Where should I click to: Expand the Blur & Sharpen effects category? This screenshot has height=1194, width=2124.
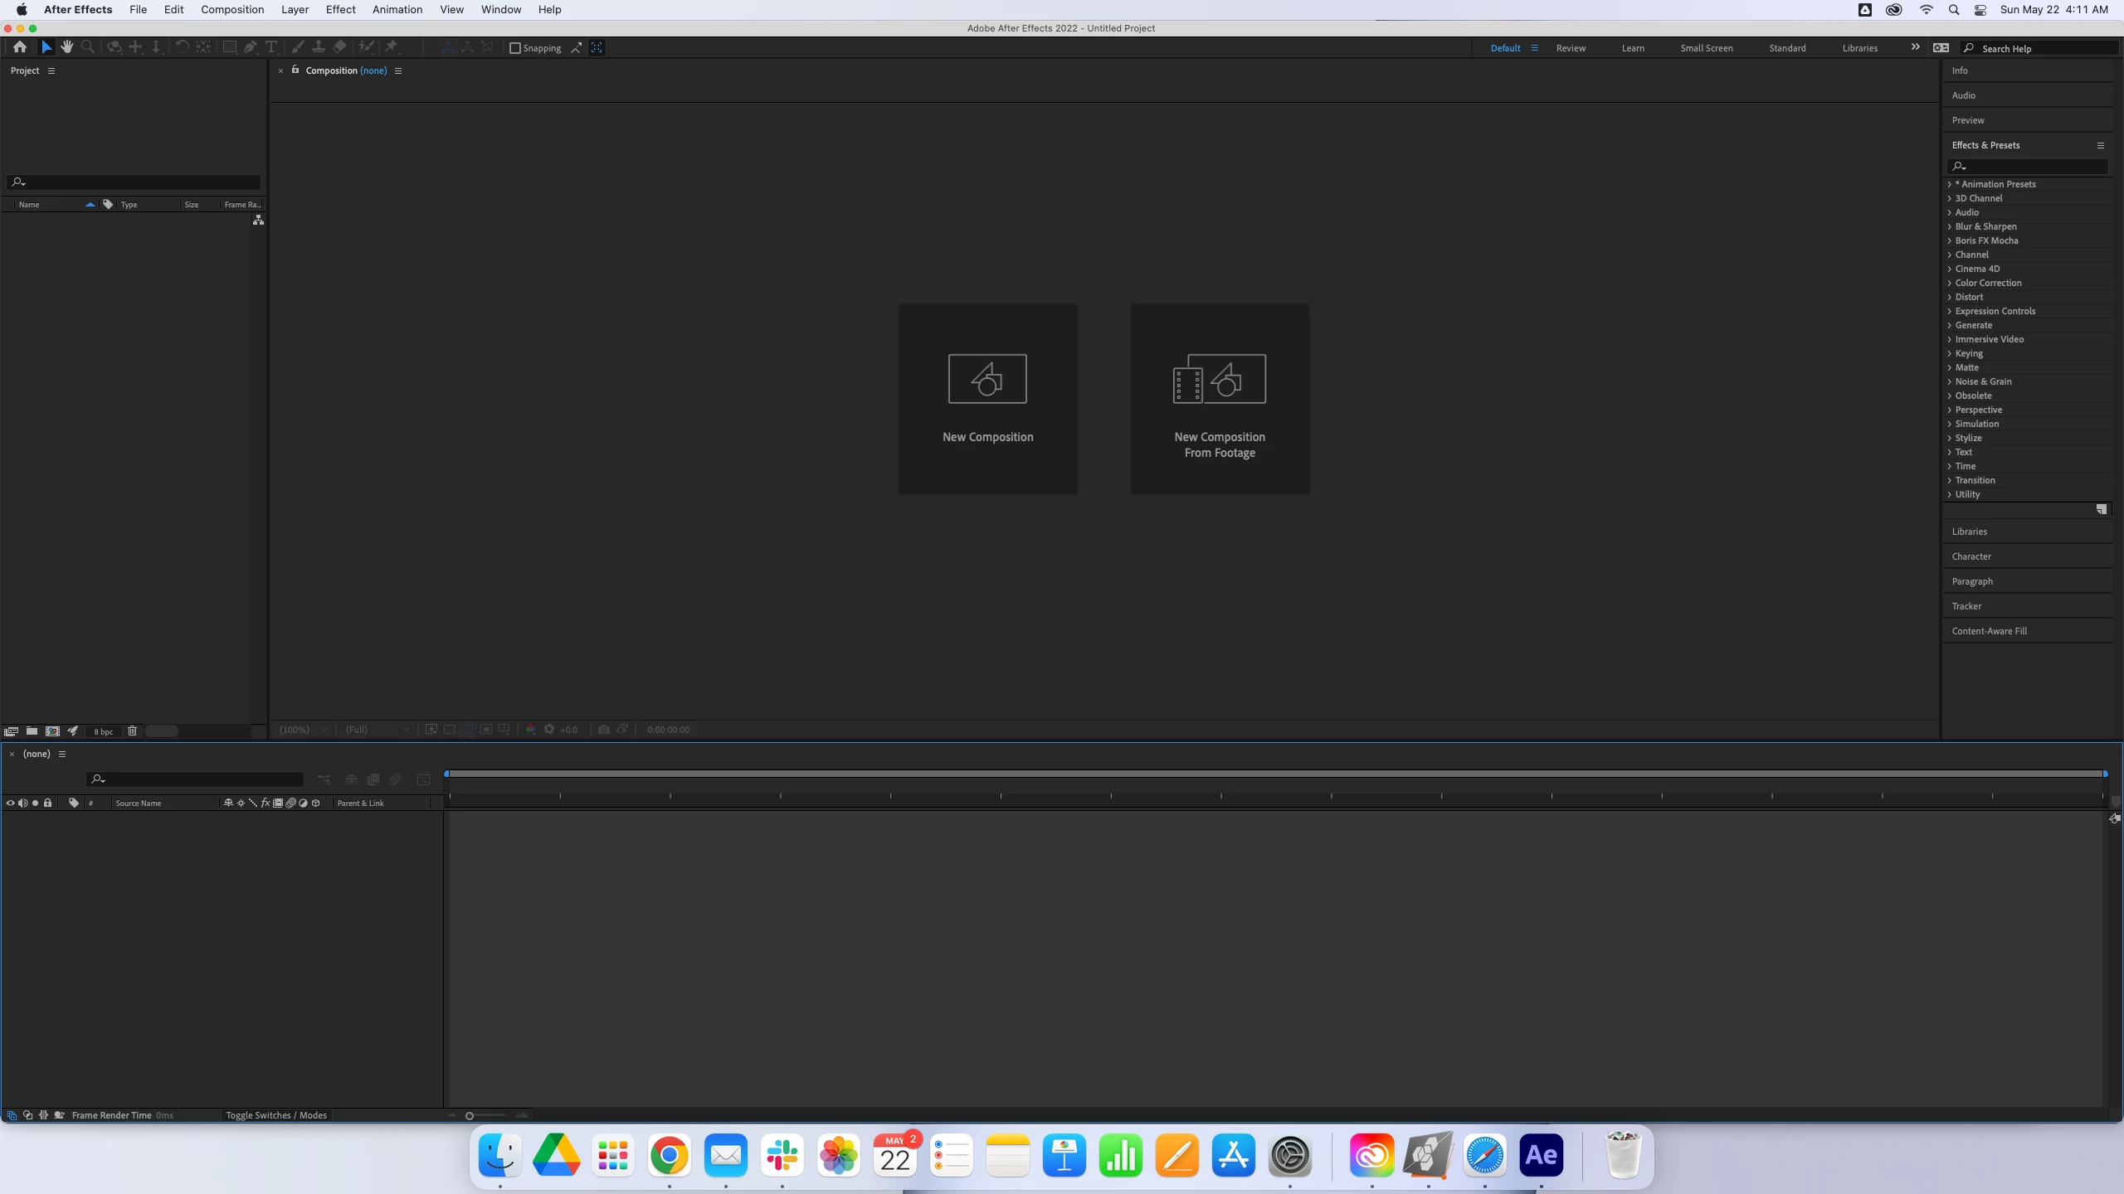[x=1985, y=226]
